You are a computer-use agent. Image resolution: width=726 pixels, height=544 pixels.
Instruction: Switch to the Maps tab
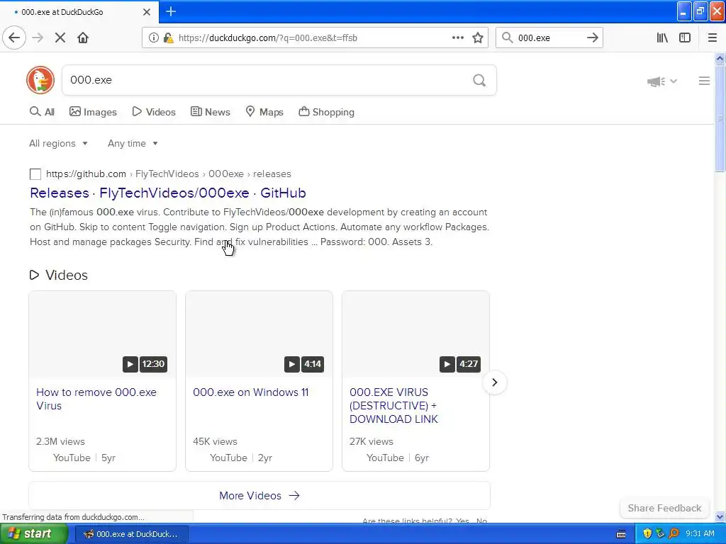coord(264,112)
